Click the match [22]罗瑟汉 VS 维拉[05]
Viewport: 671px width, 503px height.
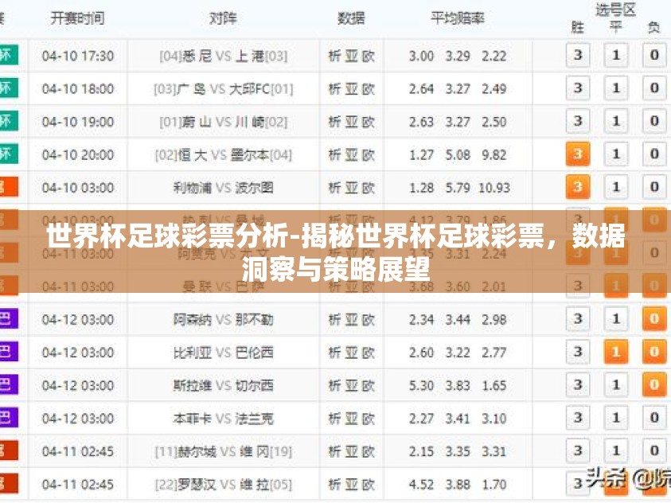tap(224, 485)
